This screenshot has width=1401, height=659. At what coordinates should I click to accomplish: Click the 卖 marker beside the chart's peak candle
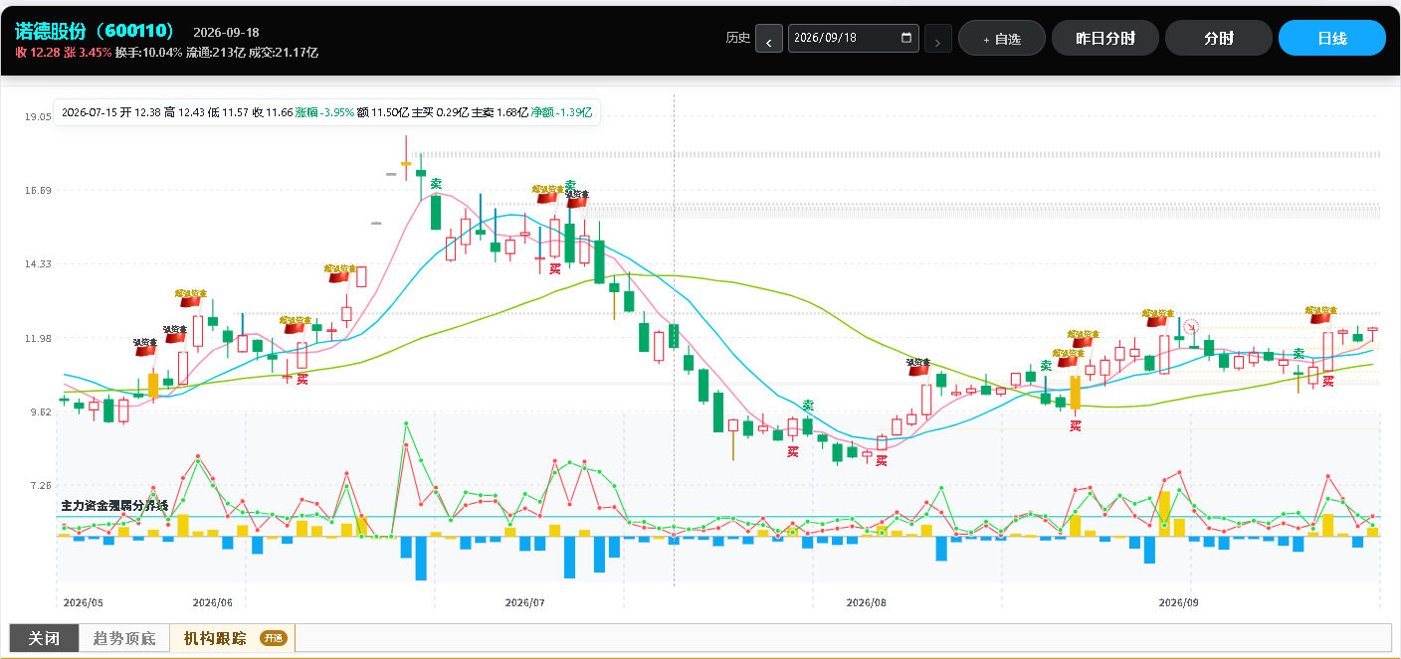point(436,184)
